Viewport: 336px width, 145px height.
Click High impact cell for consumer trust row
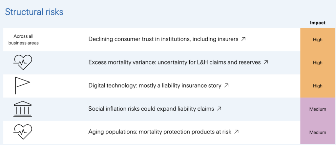click(x=318, y=40)
